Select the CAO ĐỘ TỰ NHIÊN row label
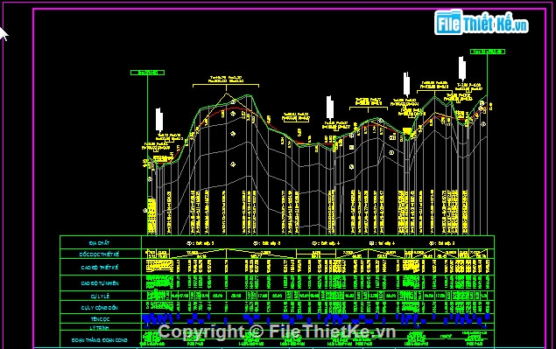 point(100,283)
